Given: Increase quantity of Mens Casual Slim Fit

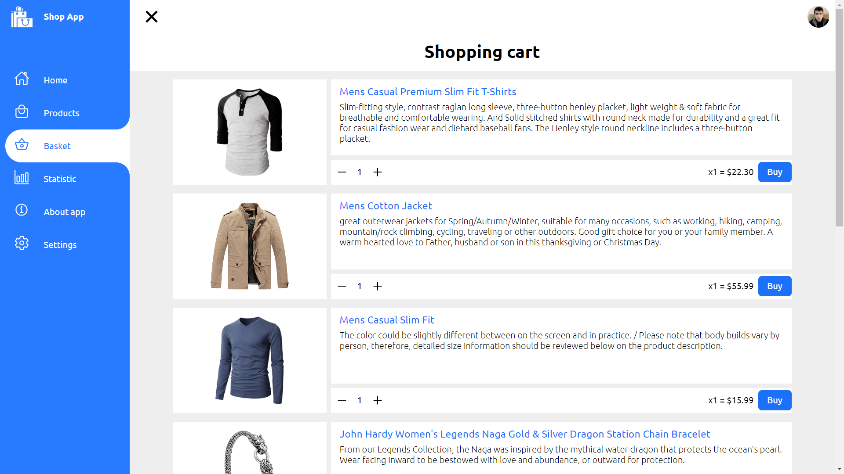Looking at the screenshot, I should coord(378,400).
